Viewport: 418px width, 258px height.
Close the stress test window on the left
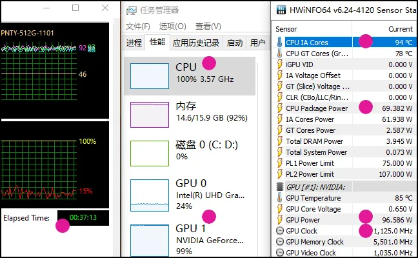pyautogui.click(x=105, y=8)
